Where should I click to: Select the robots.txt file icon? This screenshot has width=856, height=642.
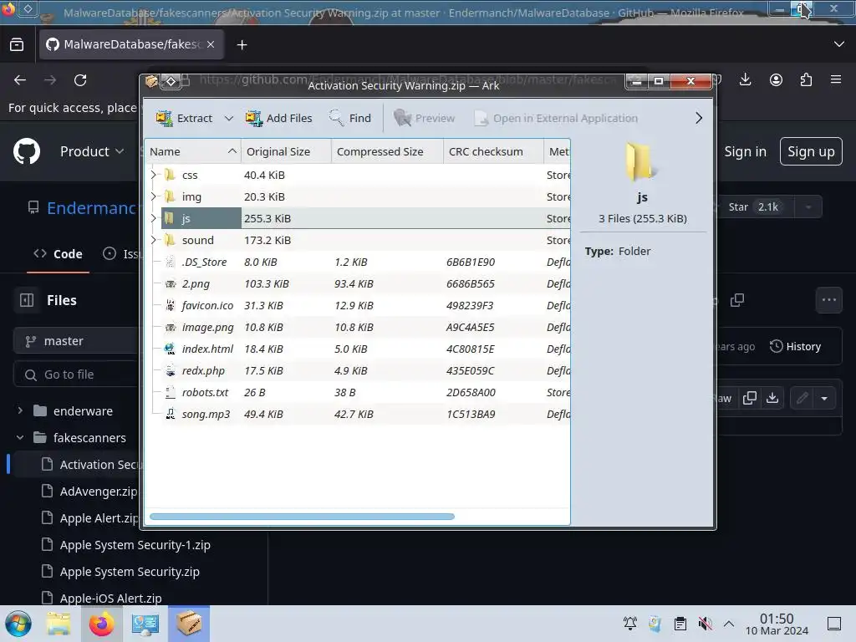[x=171, y=393]
